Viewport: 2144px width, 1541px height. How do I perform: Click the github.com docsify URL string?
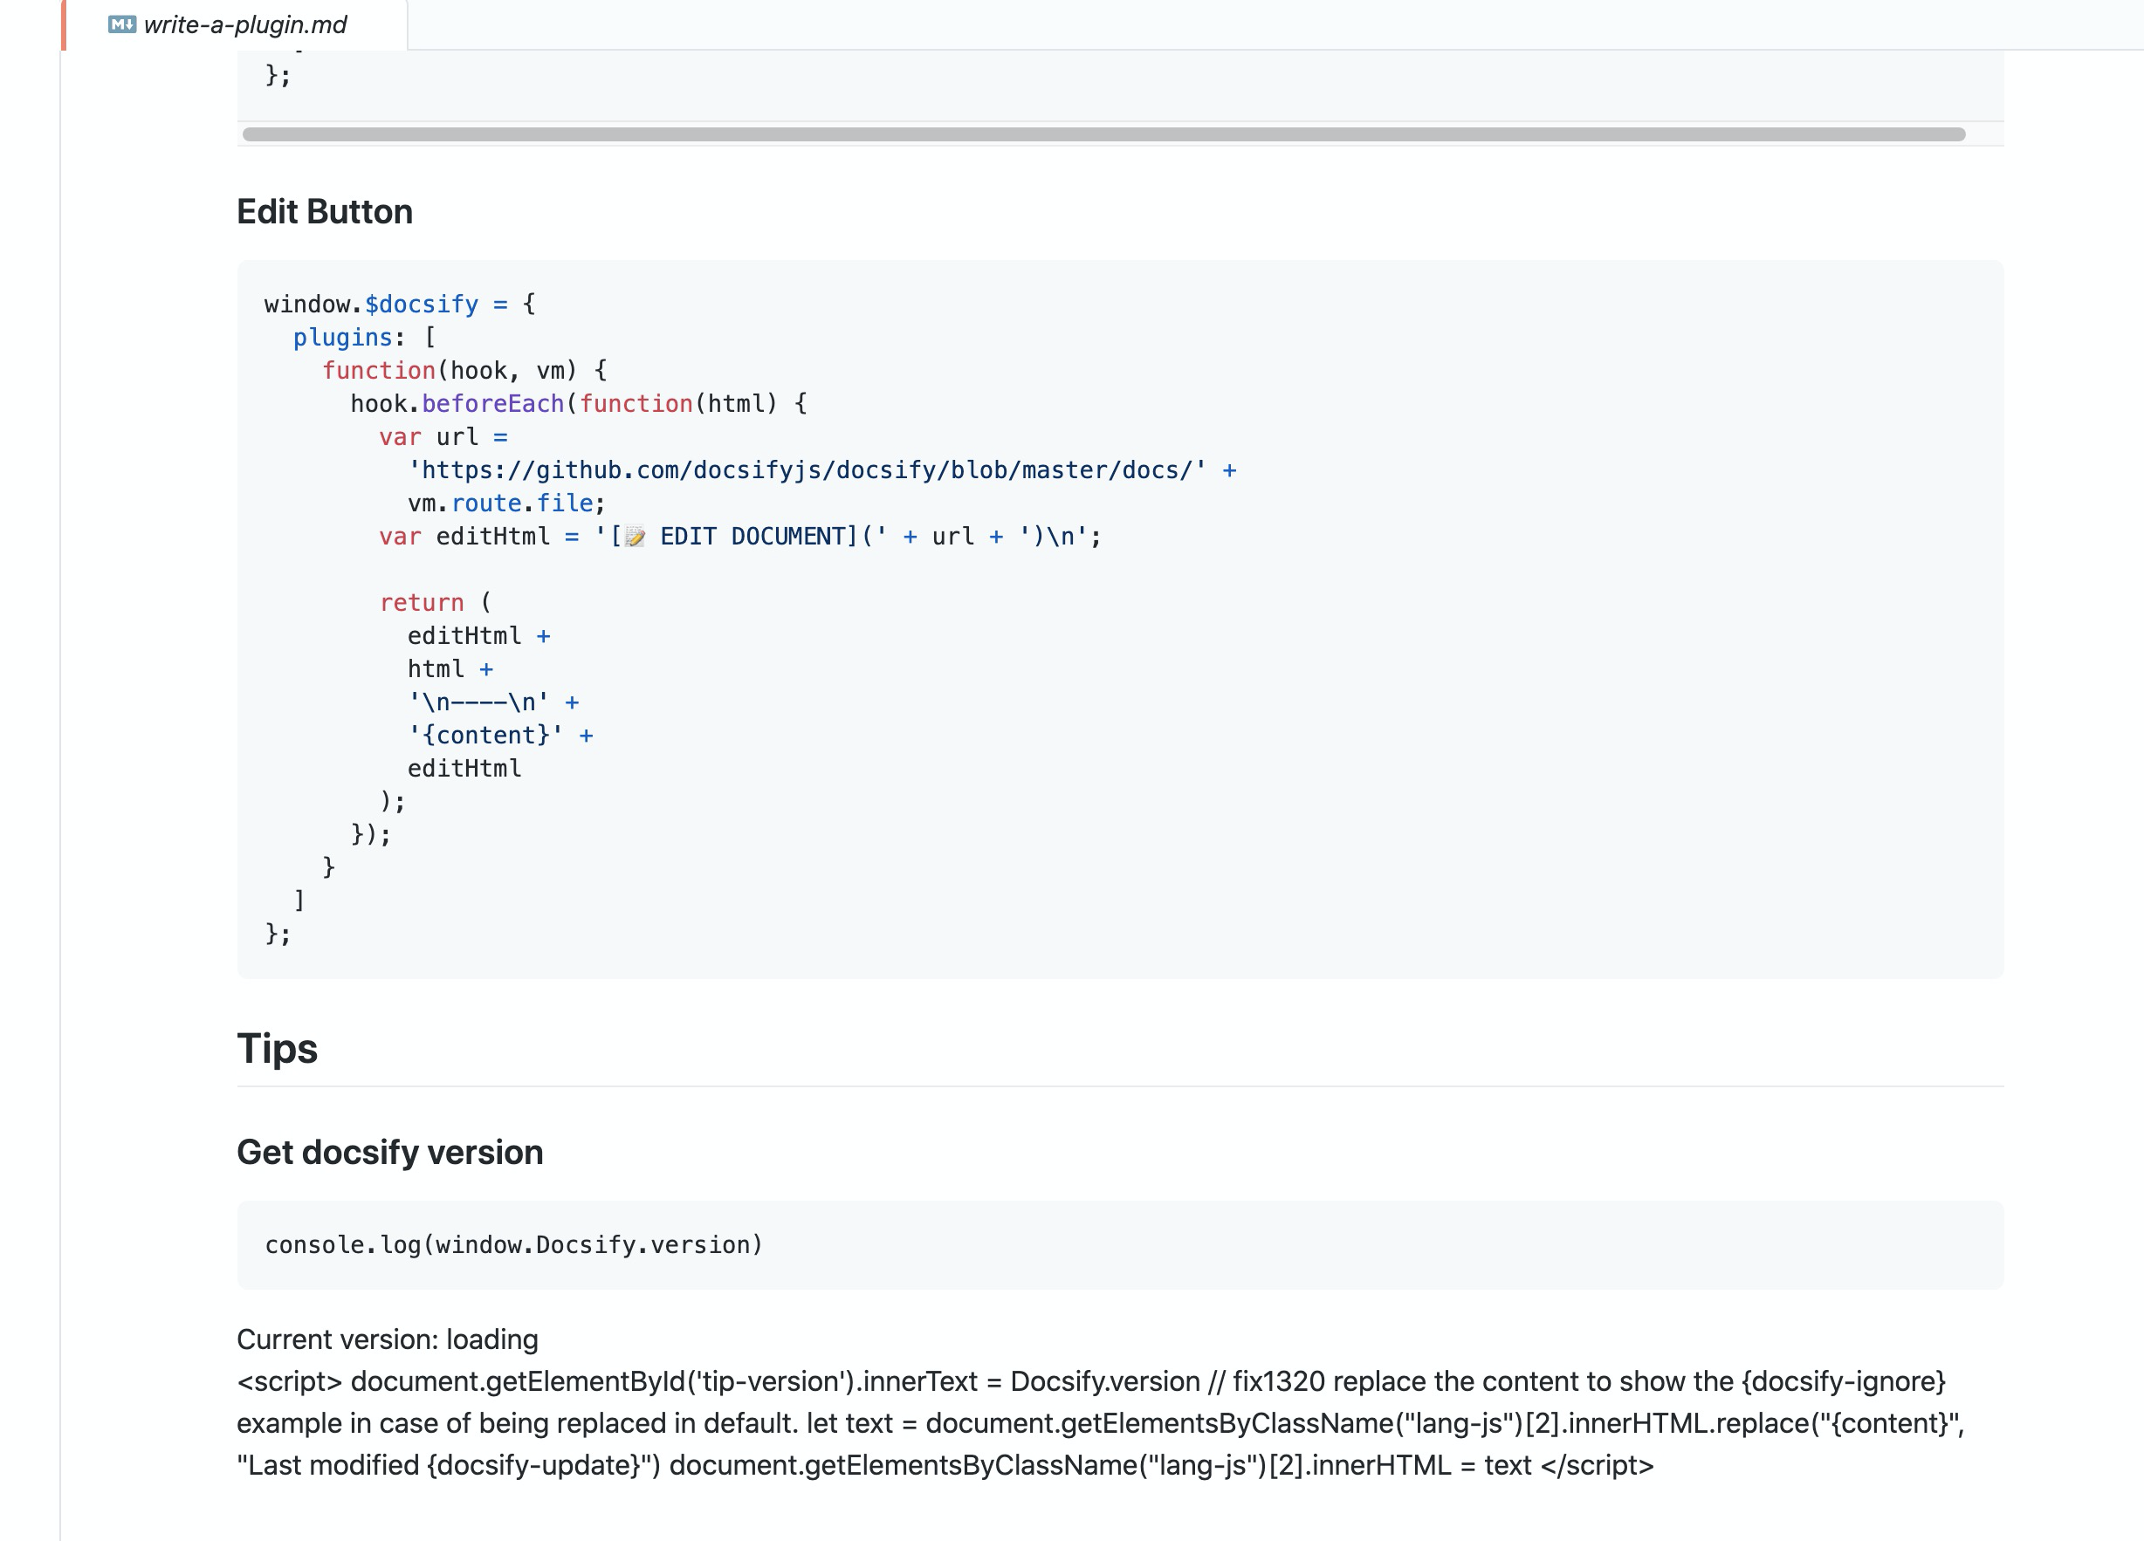[x=807, y=470]
